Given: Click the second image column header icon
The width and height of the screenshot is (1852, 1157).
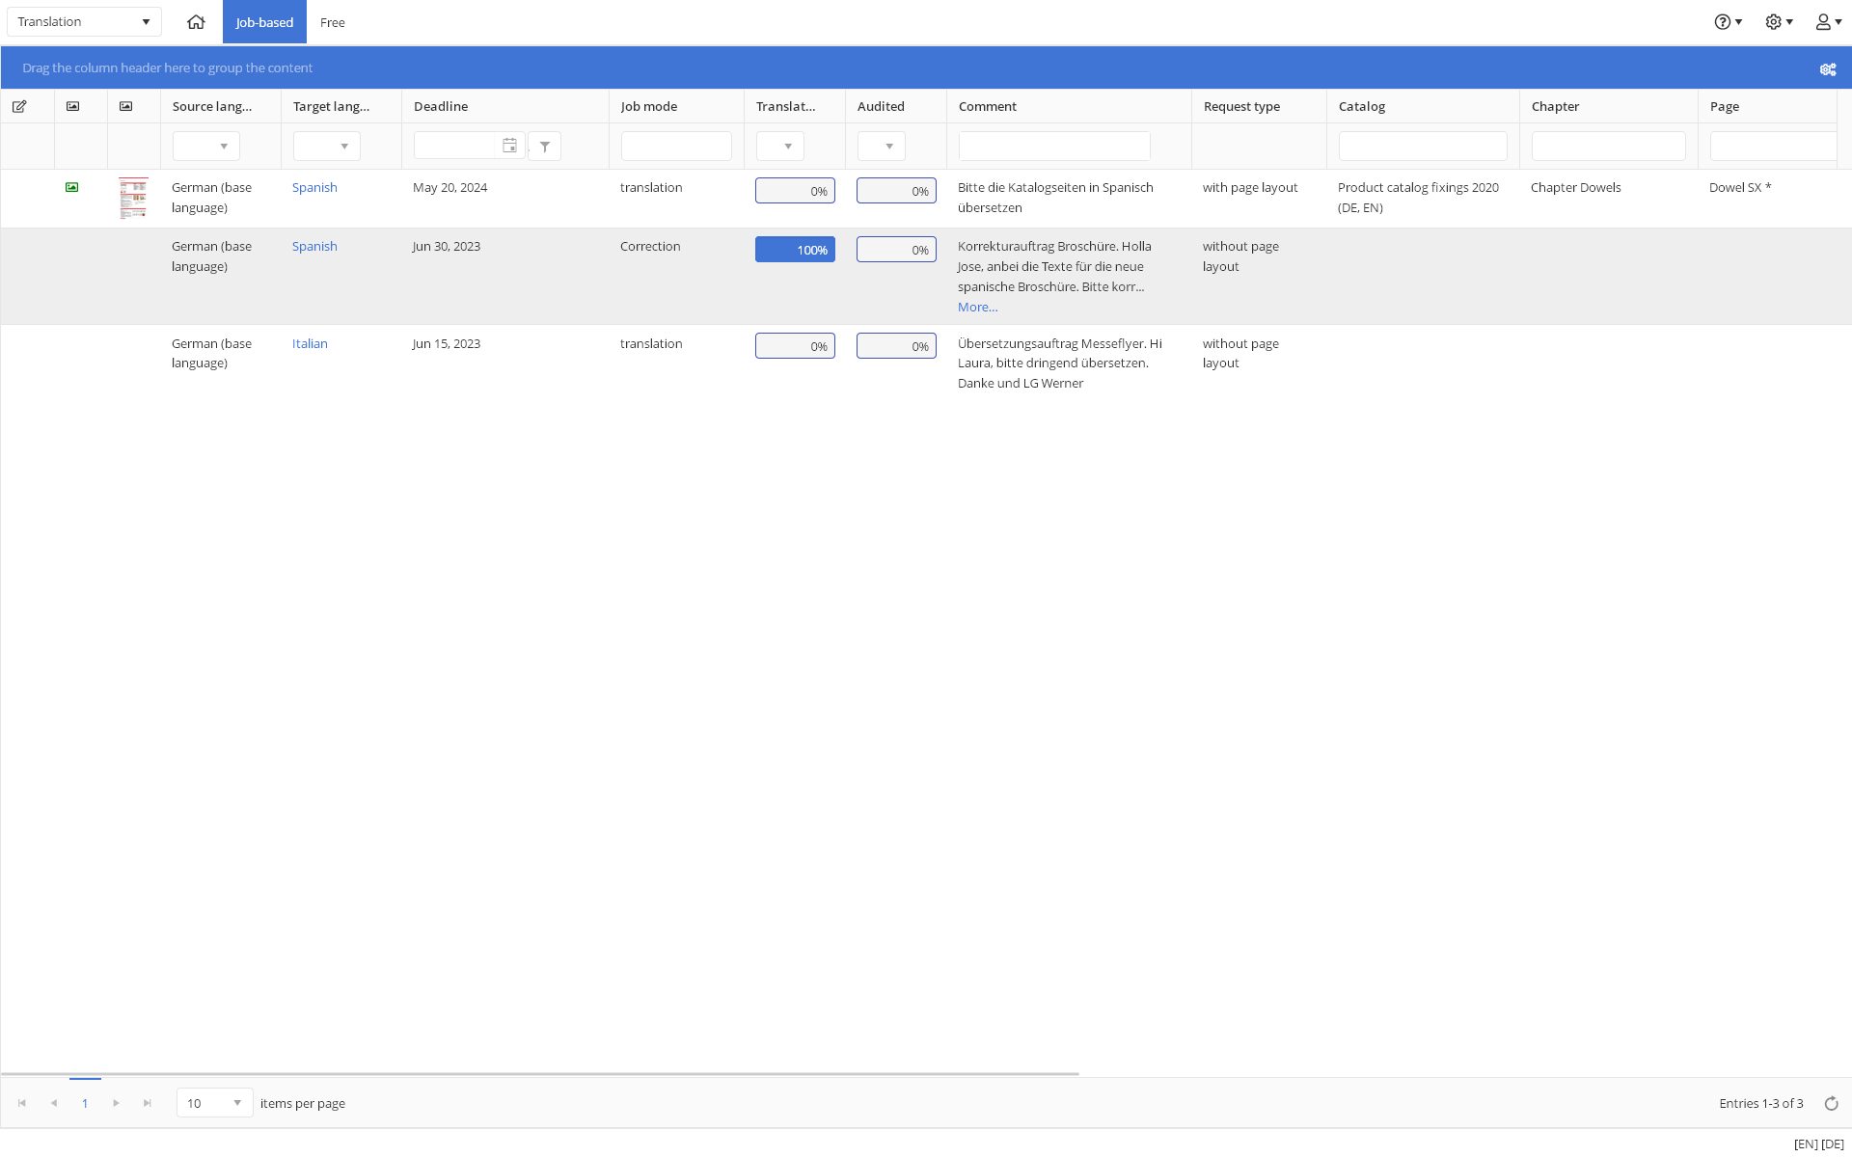Looking at the screenshot, I should [125, 106].
